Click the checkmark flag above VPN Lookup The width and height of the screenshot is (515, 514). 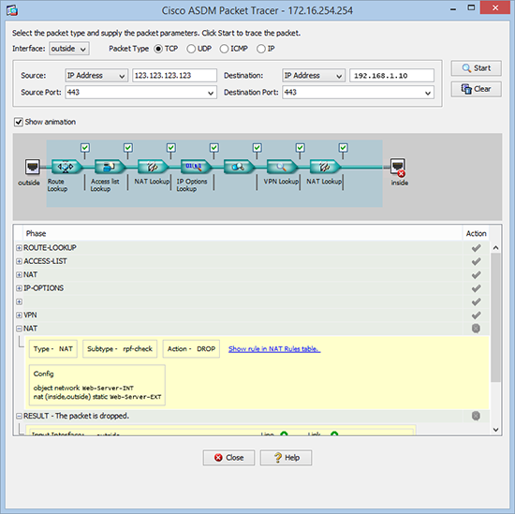pos(300,148)
